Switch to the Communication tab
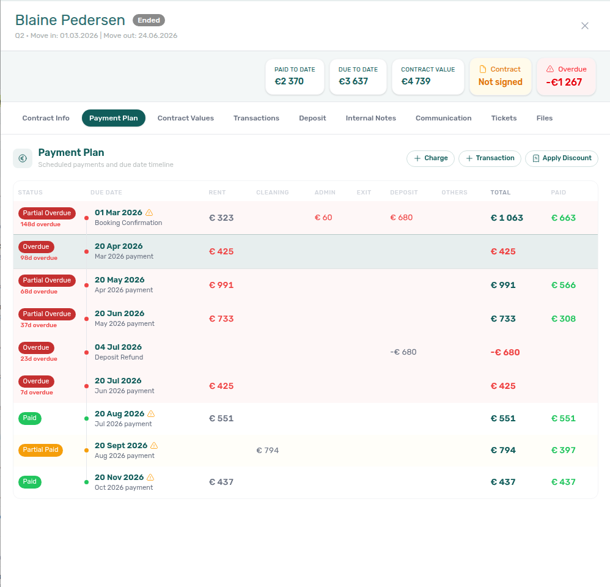The width and height of the screenshot is (610, 587). coord(444,118)
